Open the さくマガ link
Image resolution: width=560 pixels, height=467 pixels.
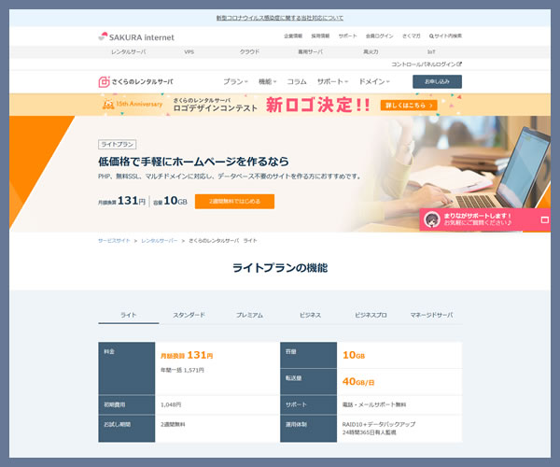pyautogui.click(x=411, y=36)
